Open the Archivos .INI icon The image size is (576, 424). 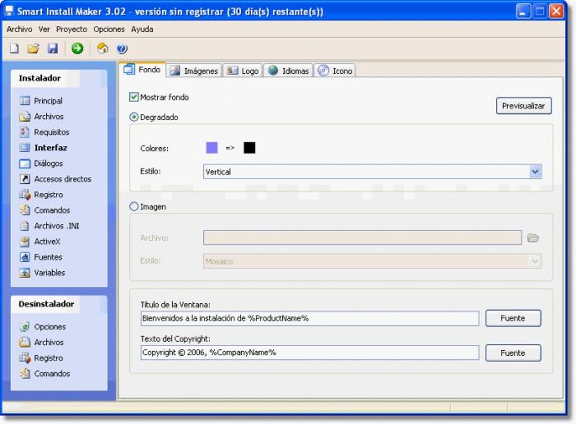[x=25, y=226]
